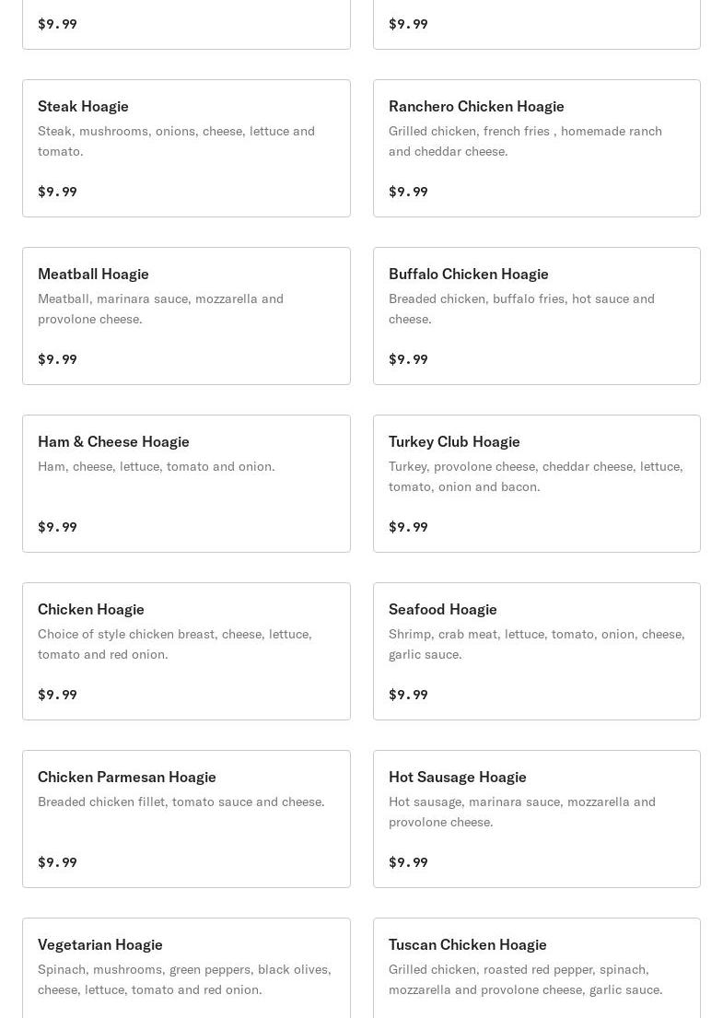
Task: Select the Vegetarian Hoagie card
Action: (186, 968)
